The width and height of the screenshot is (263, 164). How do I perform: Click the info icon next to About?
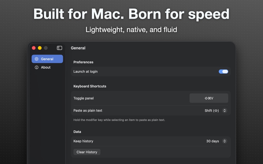(36, 67)
